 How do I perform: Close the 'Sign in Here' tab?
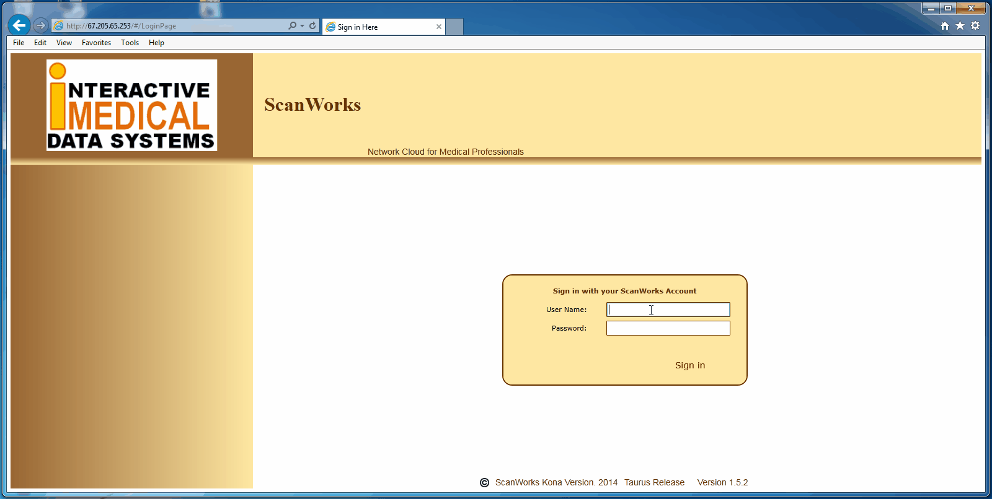tap(439, 27)
